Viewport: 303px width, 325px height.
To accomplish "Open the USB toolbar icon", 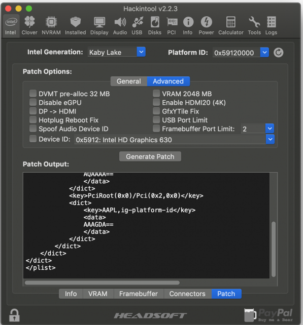I will point(137,26).
